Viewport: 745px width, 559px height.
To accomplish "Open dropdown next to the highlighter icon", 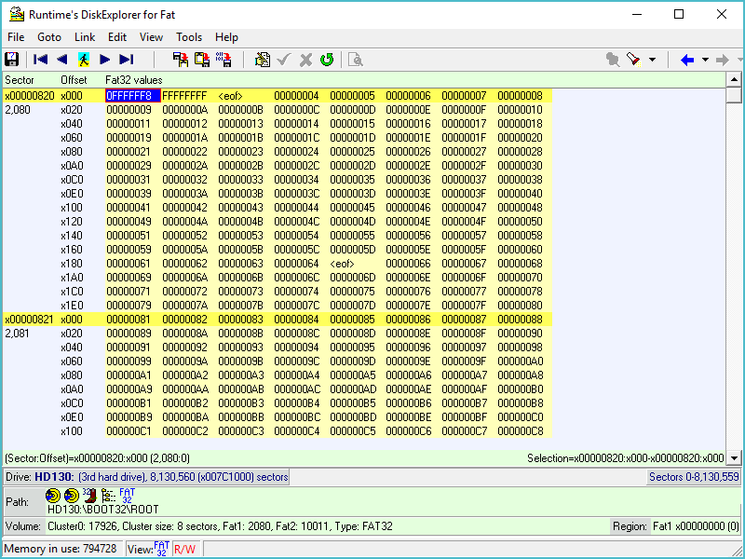I will pos(652,60).
